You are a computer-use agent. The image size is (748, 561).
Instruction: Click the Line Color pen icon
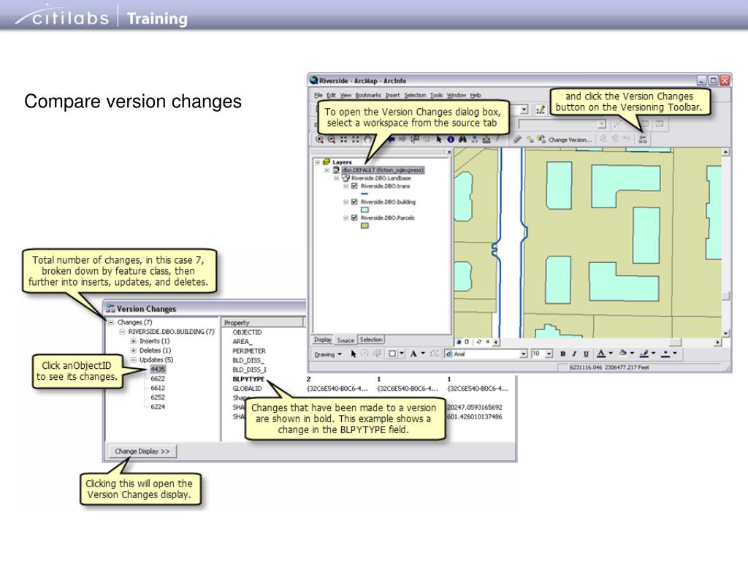(644, 354)
